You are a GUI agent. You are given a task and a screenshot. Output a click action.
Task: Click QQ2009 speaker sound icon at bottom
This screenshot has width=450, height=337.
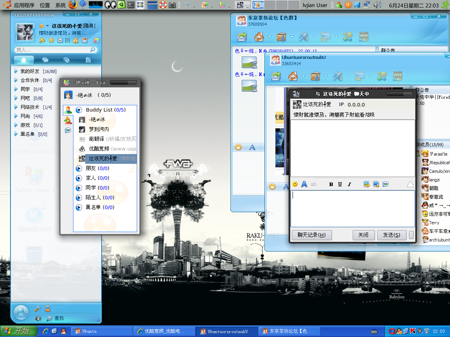[x=38, y=318]
